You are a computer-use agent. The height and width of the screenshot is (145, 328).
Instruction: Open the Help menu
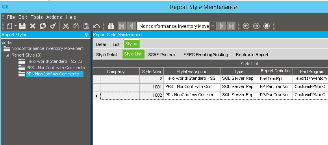[x=71, y=17]
